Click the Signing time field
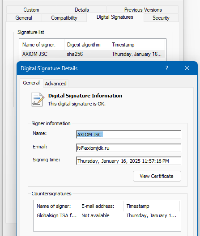The image size is (200, 236). (x=128, y=161)
